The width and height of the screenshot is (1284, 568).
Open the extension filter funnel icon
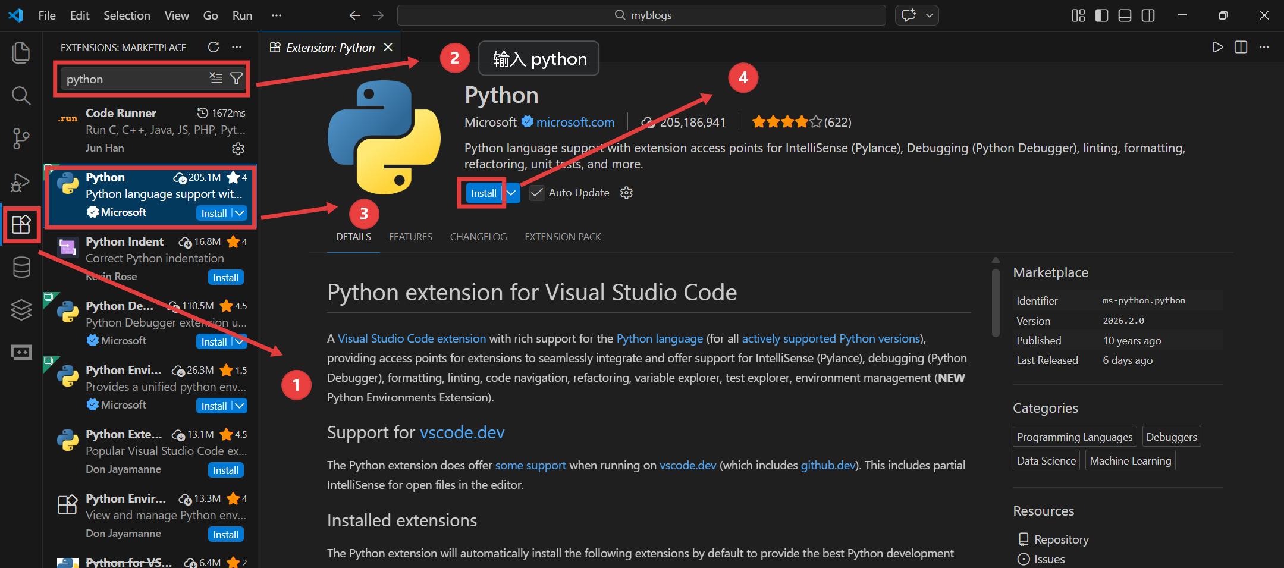(x=236, y=78)
